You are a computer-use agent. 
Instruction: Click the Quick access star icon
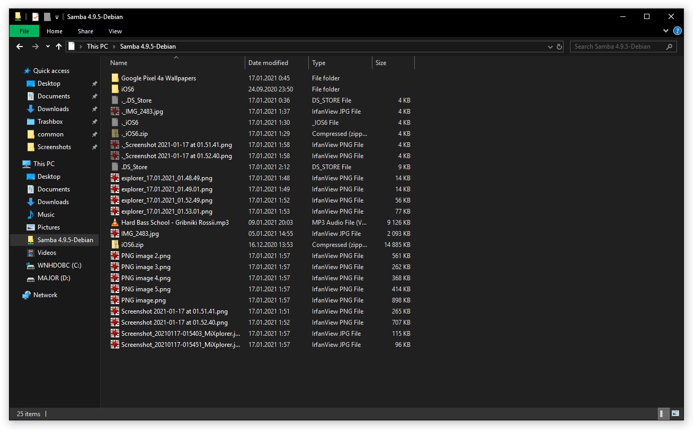(x=26, y=71)
